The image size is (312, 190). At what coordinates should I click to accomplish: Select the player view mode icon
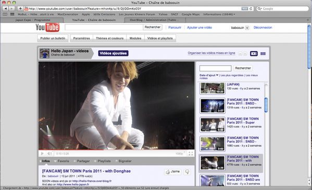pos(254,53)
